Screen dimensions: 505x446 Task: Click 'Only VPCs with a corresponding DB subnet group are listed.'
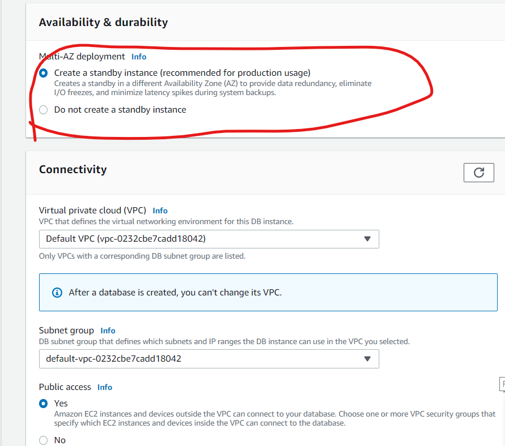coord(142,256)
